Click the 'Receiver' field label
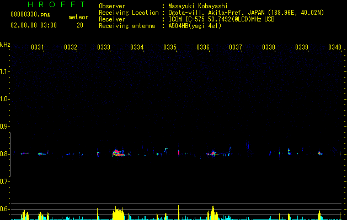Screen dimensions: 347x220 pyautogui.click(x=112, y=19)
